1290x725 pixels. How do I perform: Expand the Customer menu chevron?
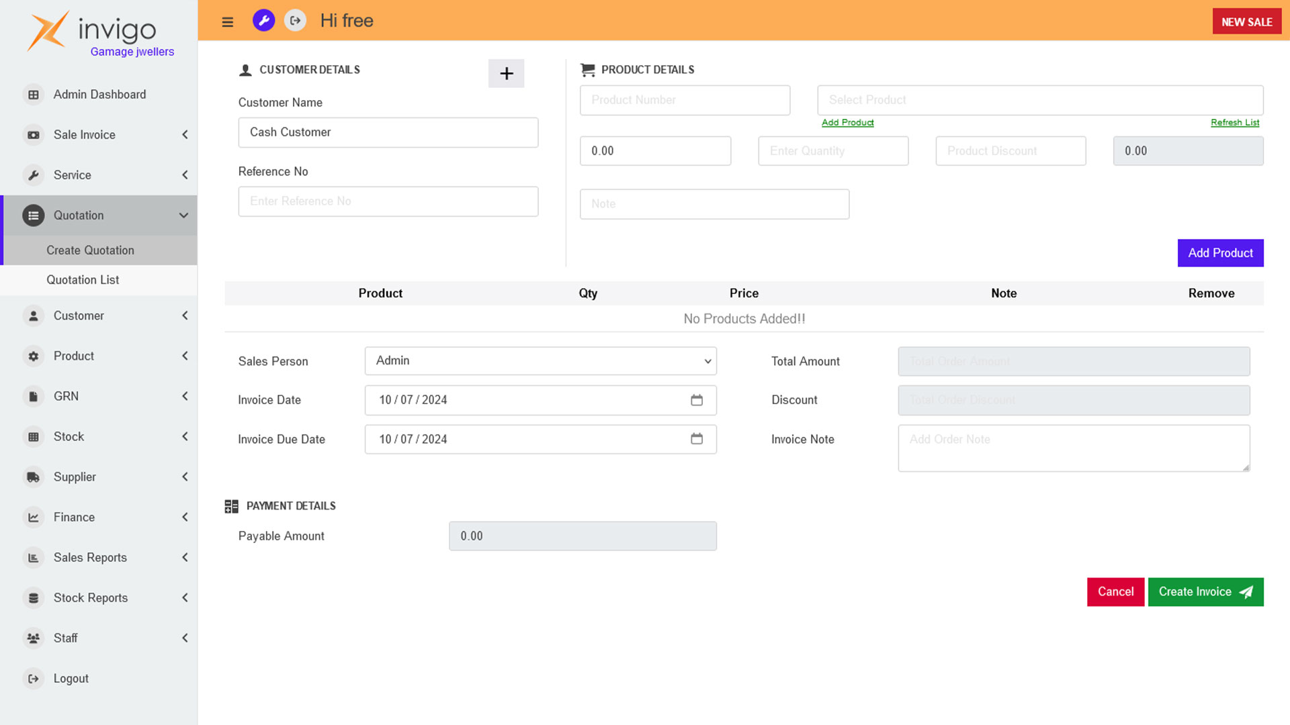click(x=185, y=316)
